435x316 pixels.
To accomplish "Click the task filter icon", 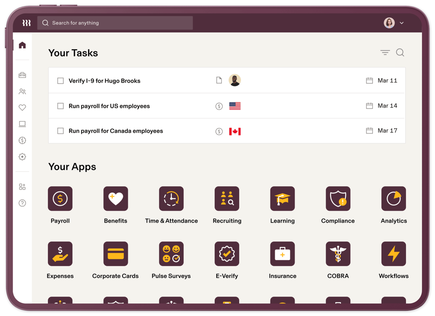I will coord(385,53).
